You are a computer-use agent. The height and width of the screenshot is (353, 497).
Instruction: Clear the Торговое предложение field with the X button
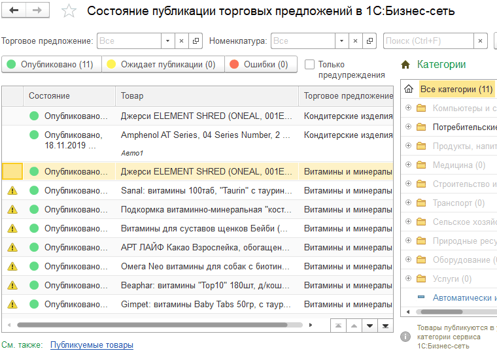pos(182,41)
